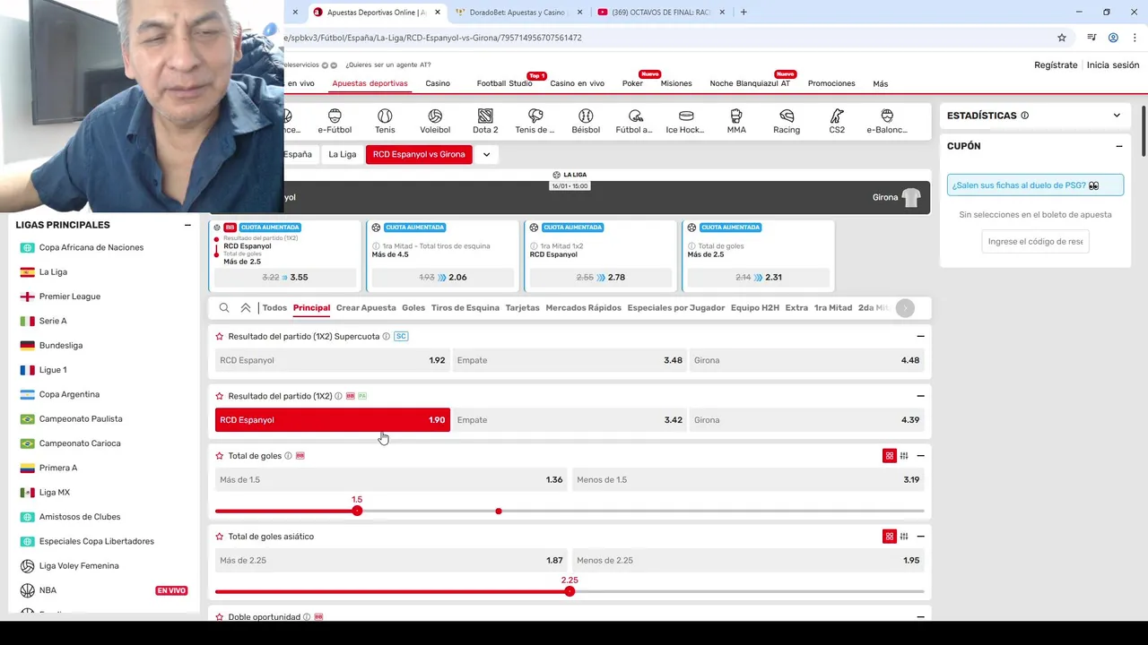
Task: Switch Total de goles to grid view
Action: point(890,456)
